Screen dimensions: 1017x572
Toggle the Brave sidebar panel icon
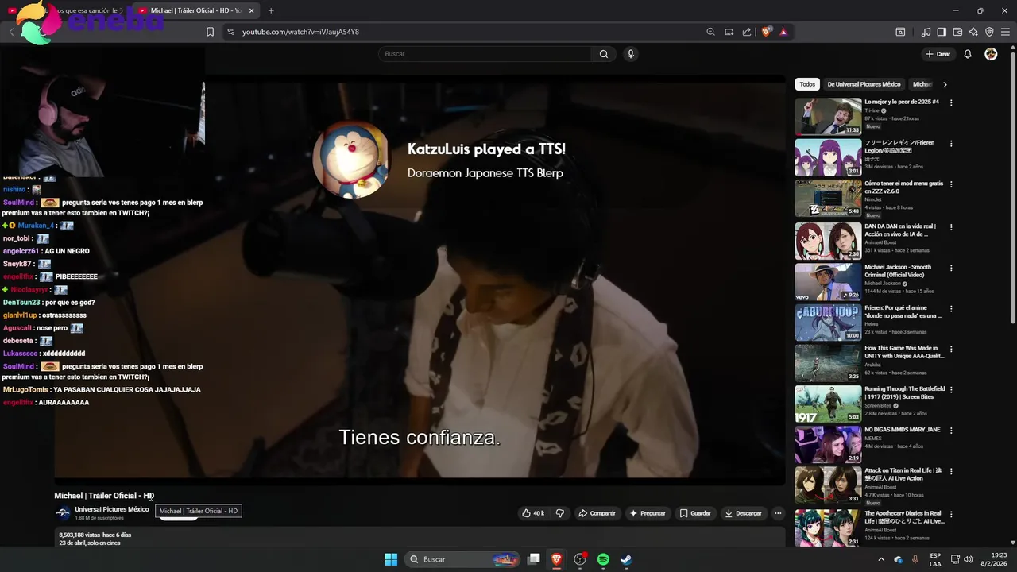pyautogui.click(x=942, y=32)
